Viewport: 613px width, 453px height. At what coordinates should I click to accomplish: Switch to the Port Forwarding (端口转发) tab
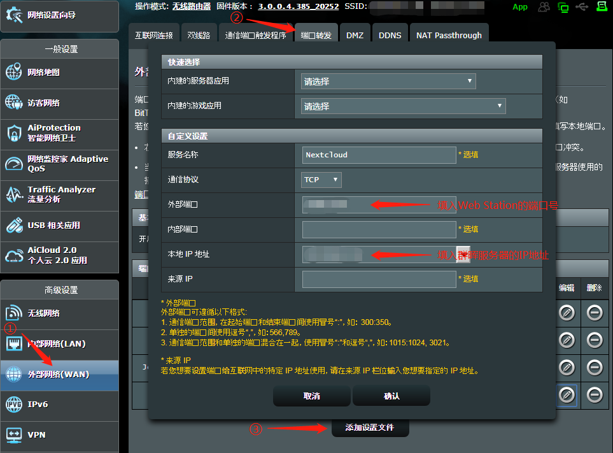pyautogui.click(x=316, y=35)
